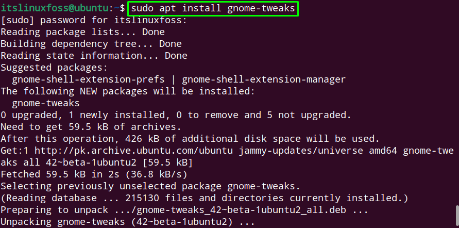Click the 'Reading package lists... Done' line
Image resolution: width=459 pixels, height=228 pixels.
(x=82, y=32)
